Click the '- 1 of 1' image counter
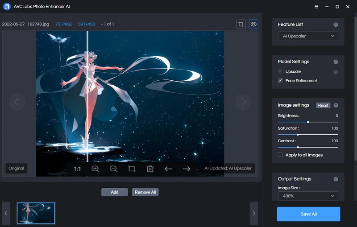Screen dimensions: 357x227 pos(108,24)
